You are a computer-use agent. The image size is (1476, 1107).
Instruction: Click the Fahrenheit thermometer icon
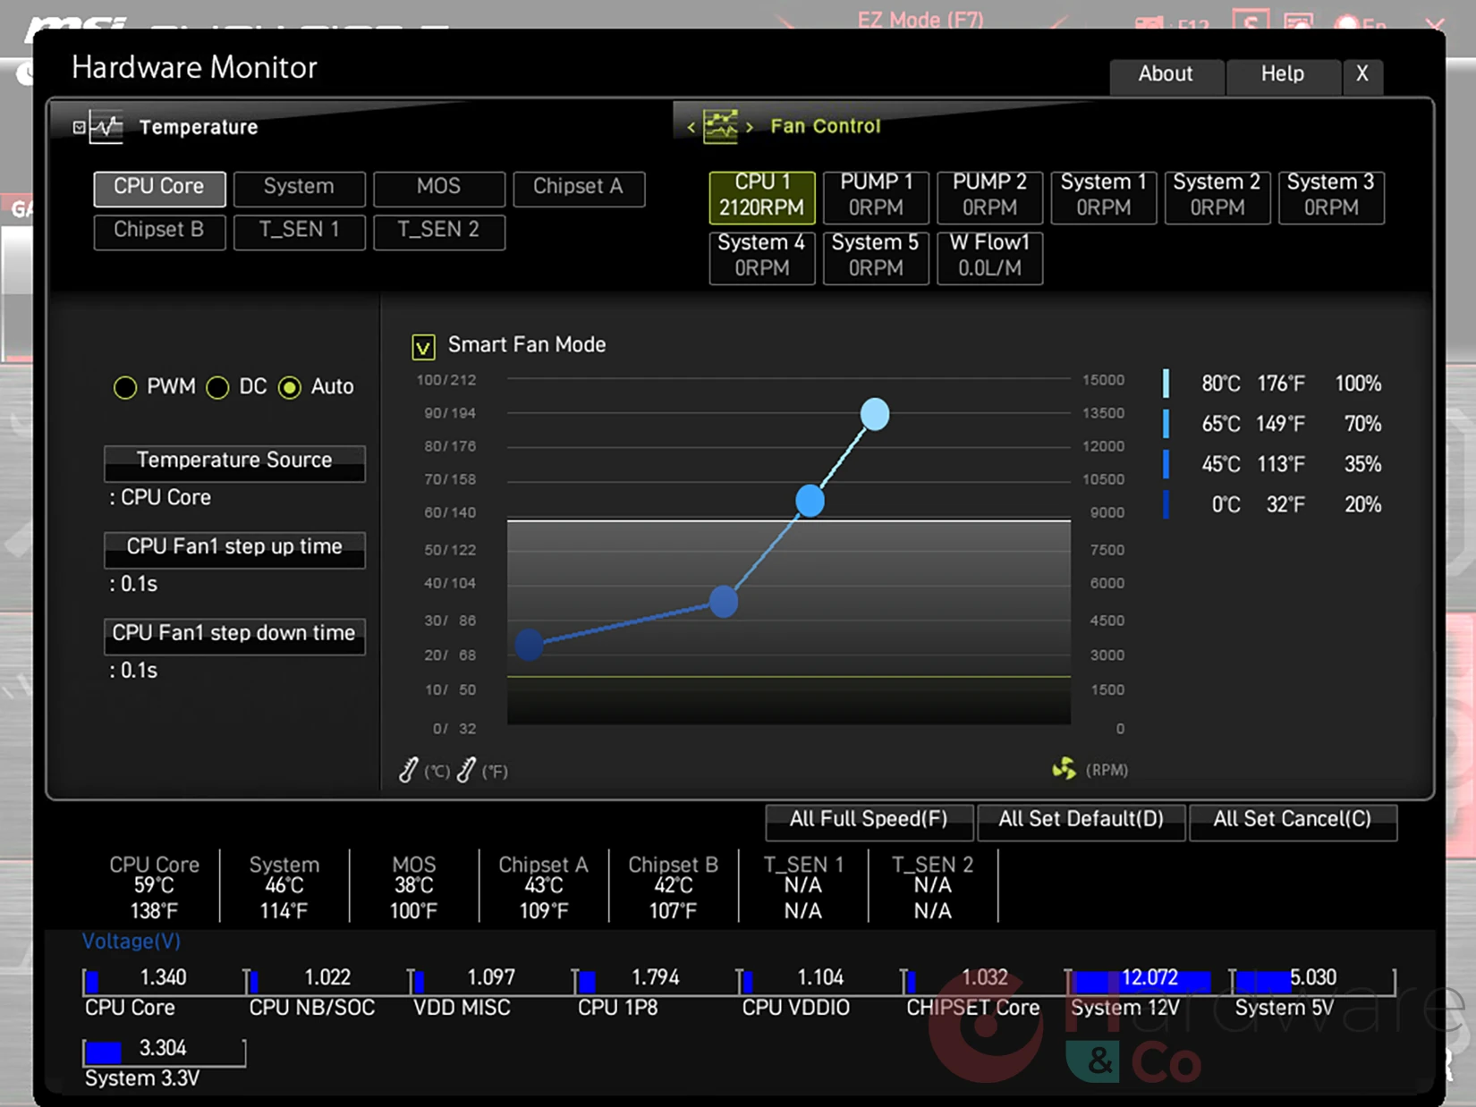point(466,770)
